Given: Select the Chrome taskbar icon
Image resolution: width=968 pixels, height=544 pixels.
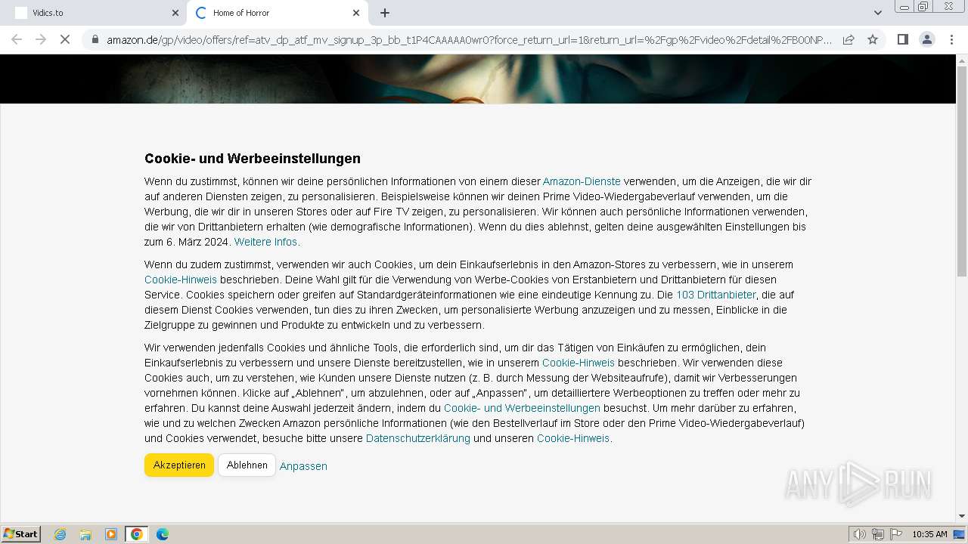Looking at the screenshot, I should [137, 534].
